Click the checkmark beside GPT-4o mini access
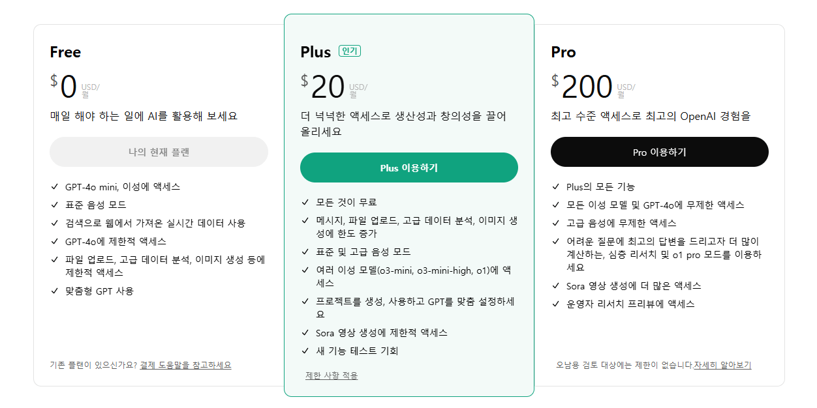The height and width of the screenshot is (408, 817). (x=54, y=186)
